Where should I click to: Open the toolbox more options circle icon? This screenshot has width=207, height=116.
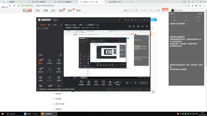(61, 55)
